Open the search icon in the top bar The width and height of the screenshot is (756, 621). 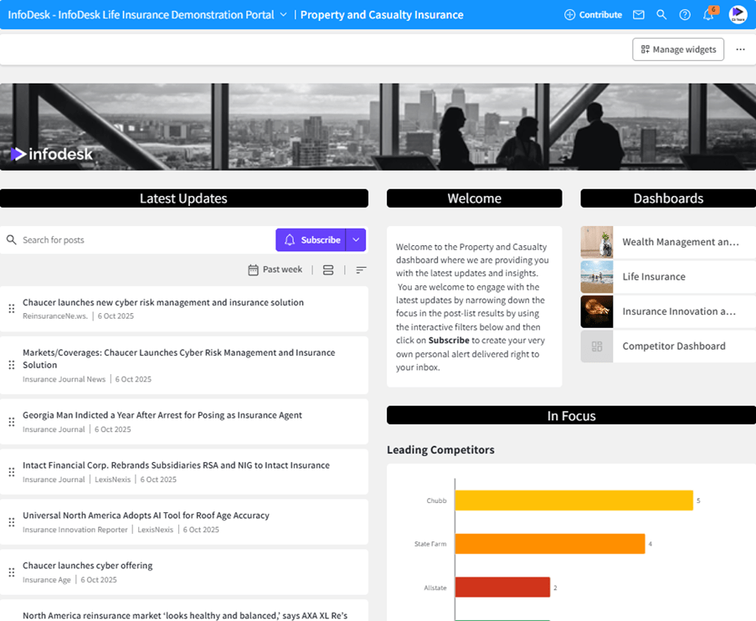coord(661,14)
